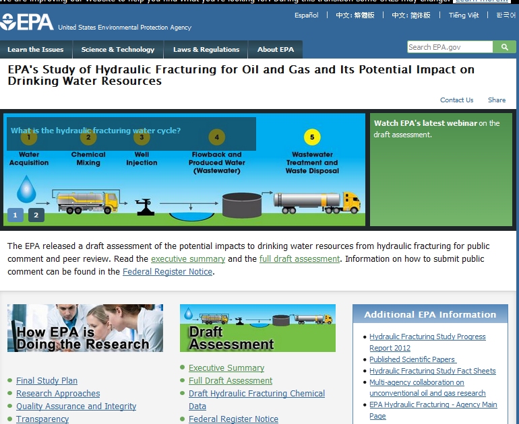Image resolution: width=519 pixels, height=424 pixels.
Task: Click the green search magnifier button
Action: [x=504, y=47]
